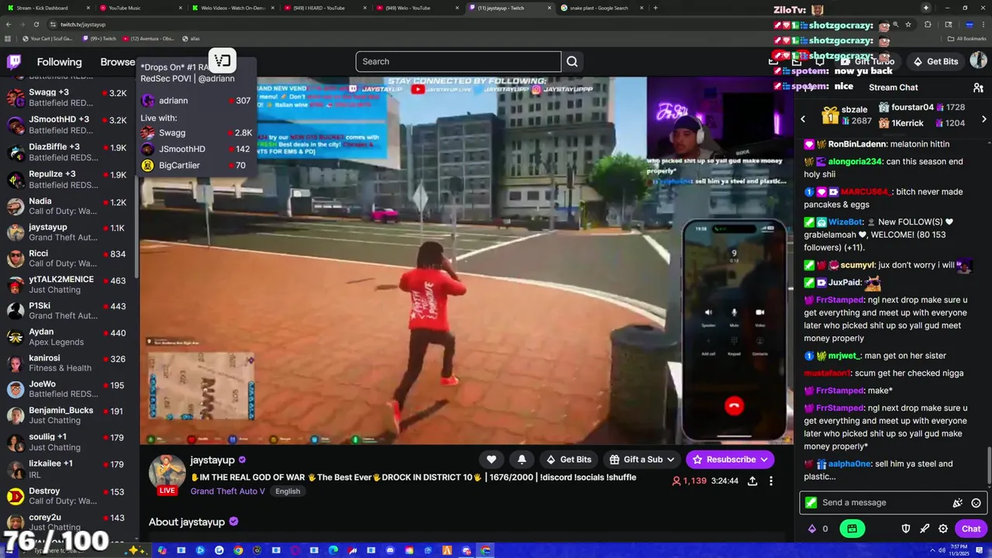Click the English language tag
This screenshot has height=558, width=992.
click(x=288, y=491)
